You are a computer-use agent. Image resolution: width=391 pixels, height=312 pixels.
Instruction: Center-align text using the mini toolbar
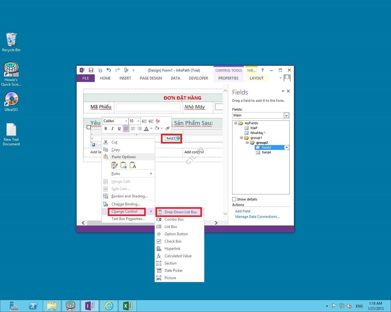[x=133, y=129]
